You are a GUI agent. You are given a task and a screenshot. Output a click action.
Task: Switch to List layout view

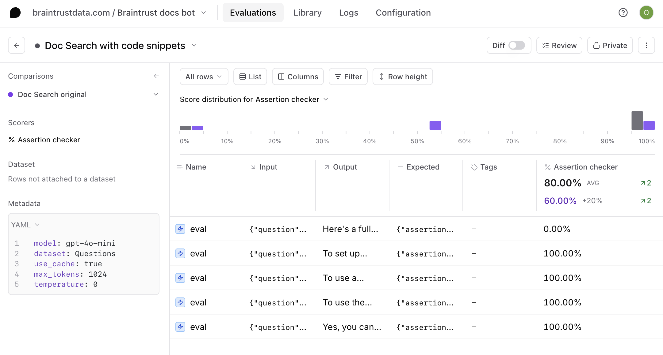(x=250, y=77)
